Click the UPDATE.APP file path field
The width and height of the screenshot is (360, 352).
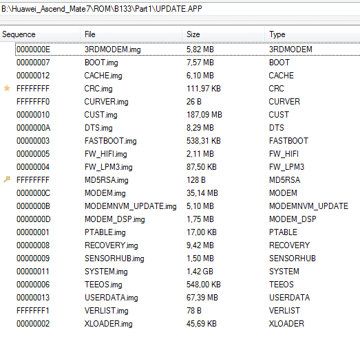[x=180, y=9]
